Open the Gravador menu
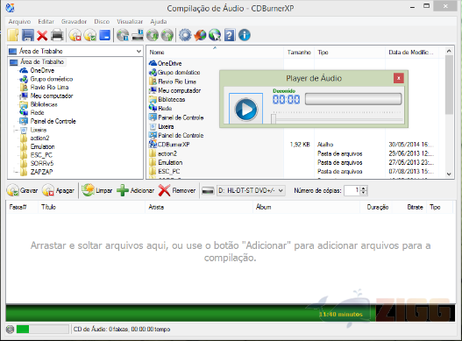This screenshot has height=341, width=462. [x=74, y=22]
